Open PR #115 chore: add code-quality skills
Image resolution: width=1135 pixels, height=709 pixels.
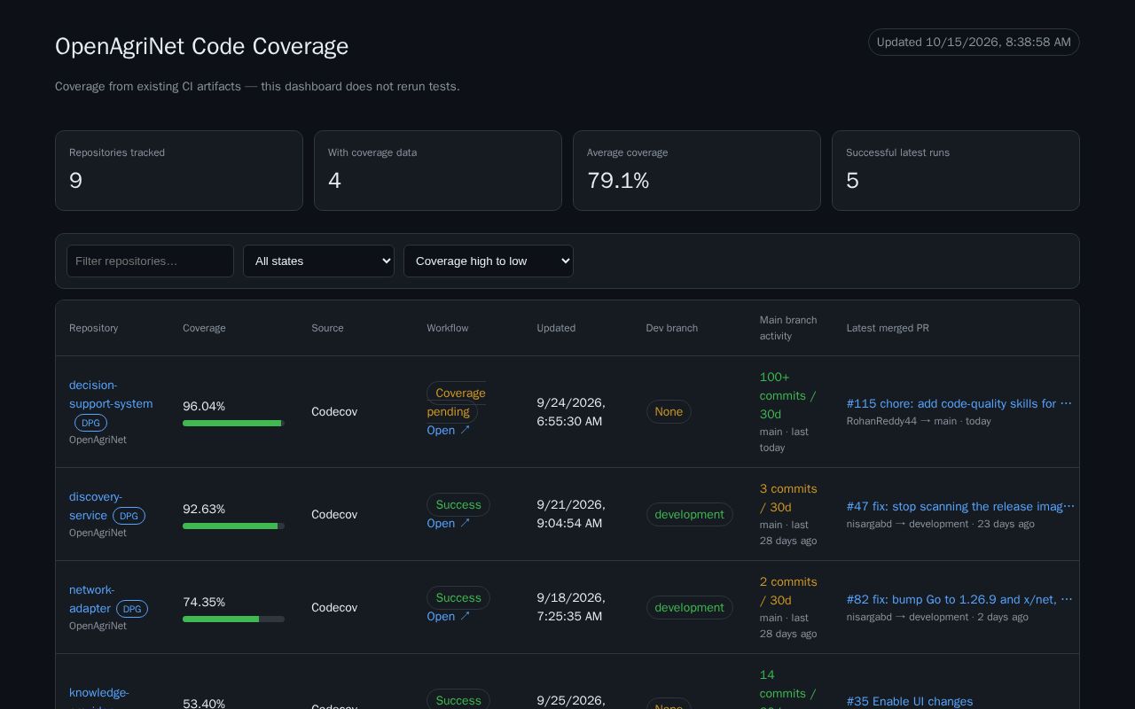[x=959, y=403]
